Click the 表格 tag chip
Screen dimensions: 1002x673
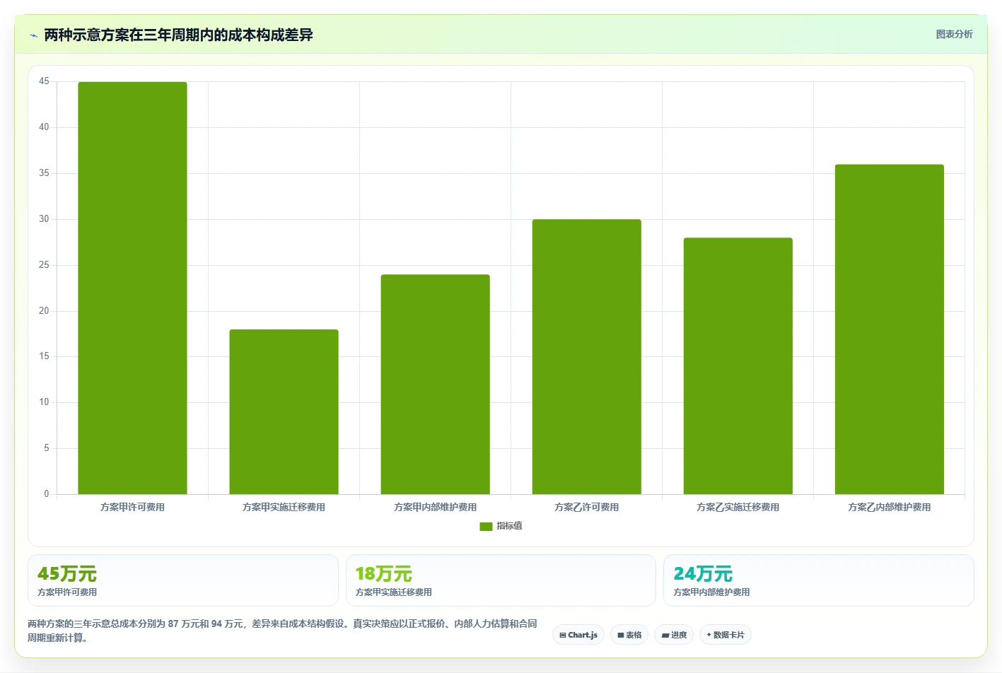click(x=629, y=635)
